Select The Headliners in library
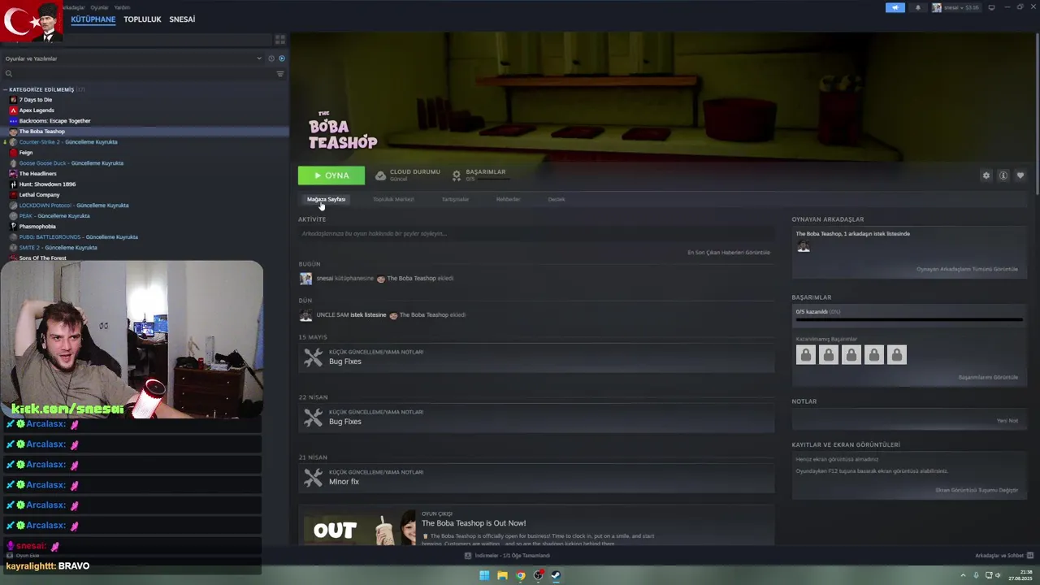The height and width of the screenshot is (585, 1040). click(x=37, y=174)
